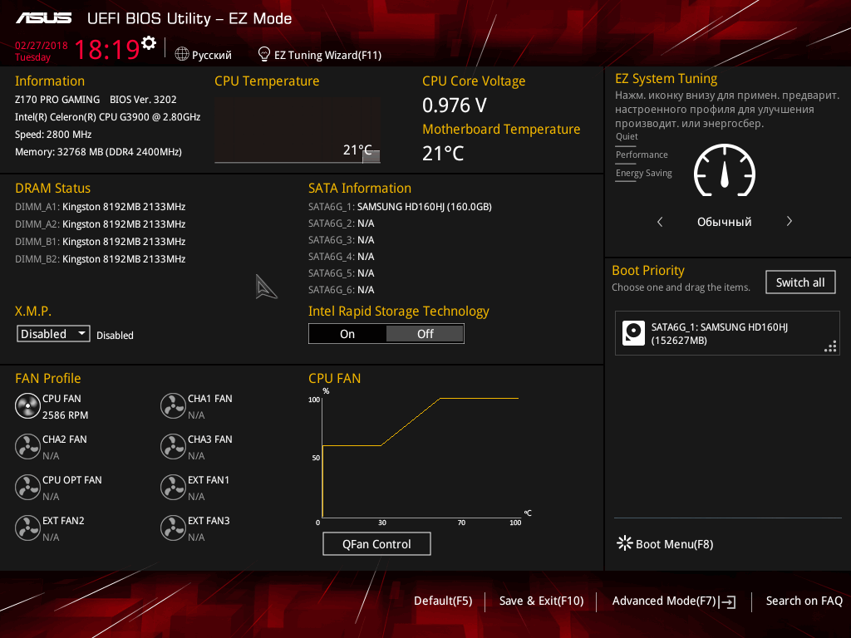The image size is (851, 638).
Task: Click the DIMM_A1 Kingston 8192MB entry
Action: [x=101, y=207]
